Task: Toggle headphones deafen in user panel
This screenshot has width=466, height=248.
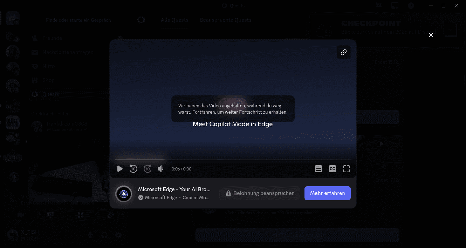Action: [104, 235]
